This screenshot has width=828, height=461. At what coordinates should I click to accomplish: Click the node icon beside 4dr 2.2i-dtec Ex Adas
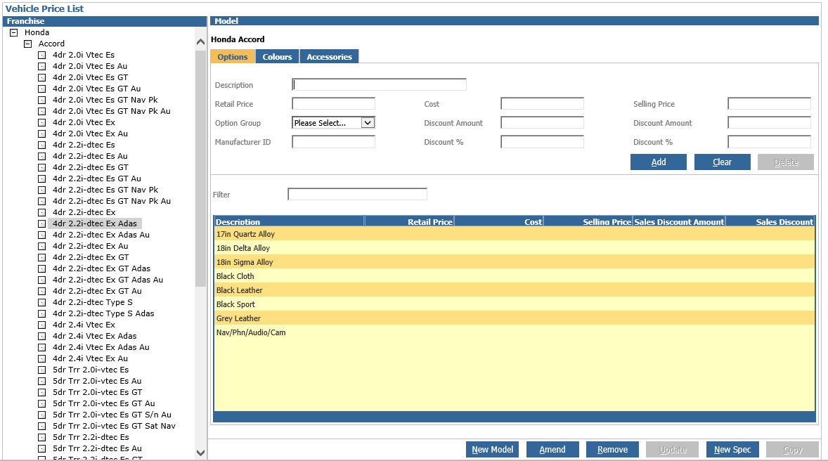[41, 224]
